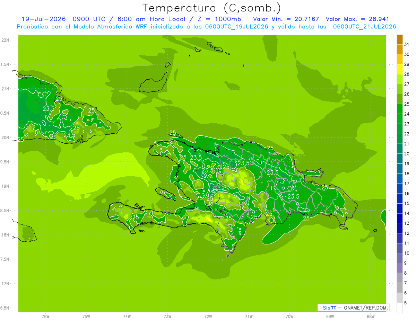Click the teal swatch between 19 and 20

pos(400,159)
